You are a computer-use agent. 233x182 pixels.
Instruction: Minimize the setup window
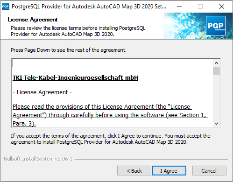(x=179, y=7)
